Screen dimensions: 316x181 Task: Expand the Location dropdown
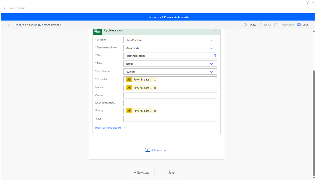point(212,40)
